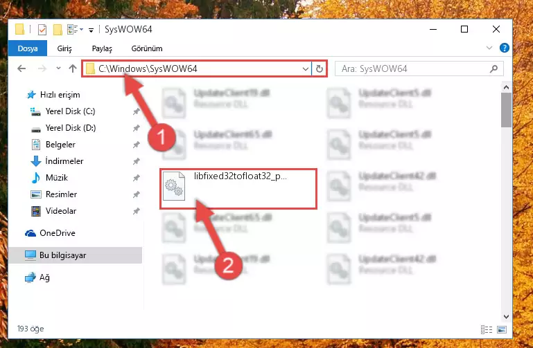The width and height of the screenshot is (533, 348).
Task: Maximize the SysWOW64 window
Action: click(x=464, y=30)
